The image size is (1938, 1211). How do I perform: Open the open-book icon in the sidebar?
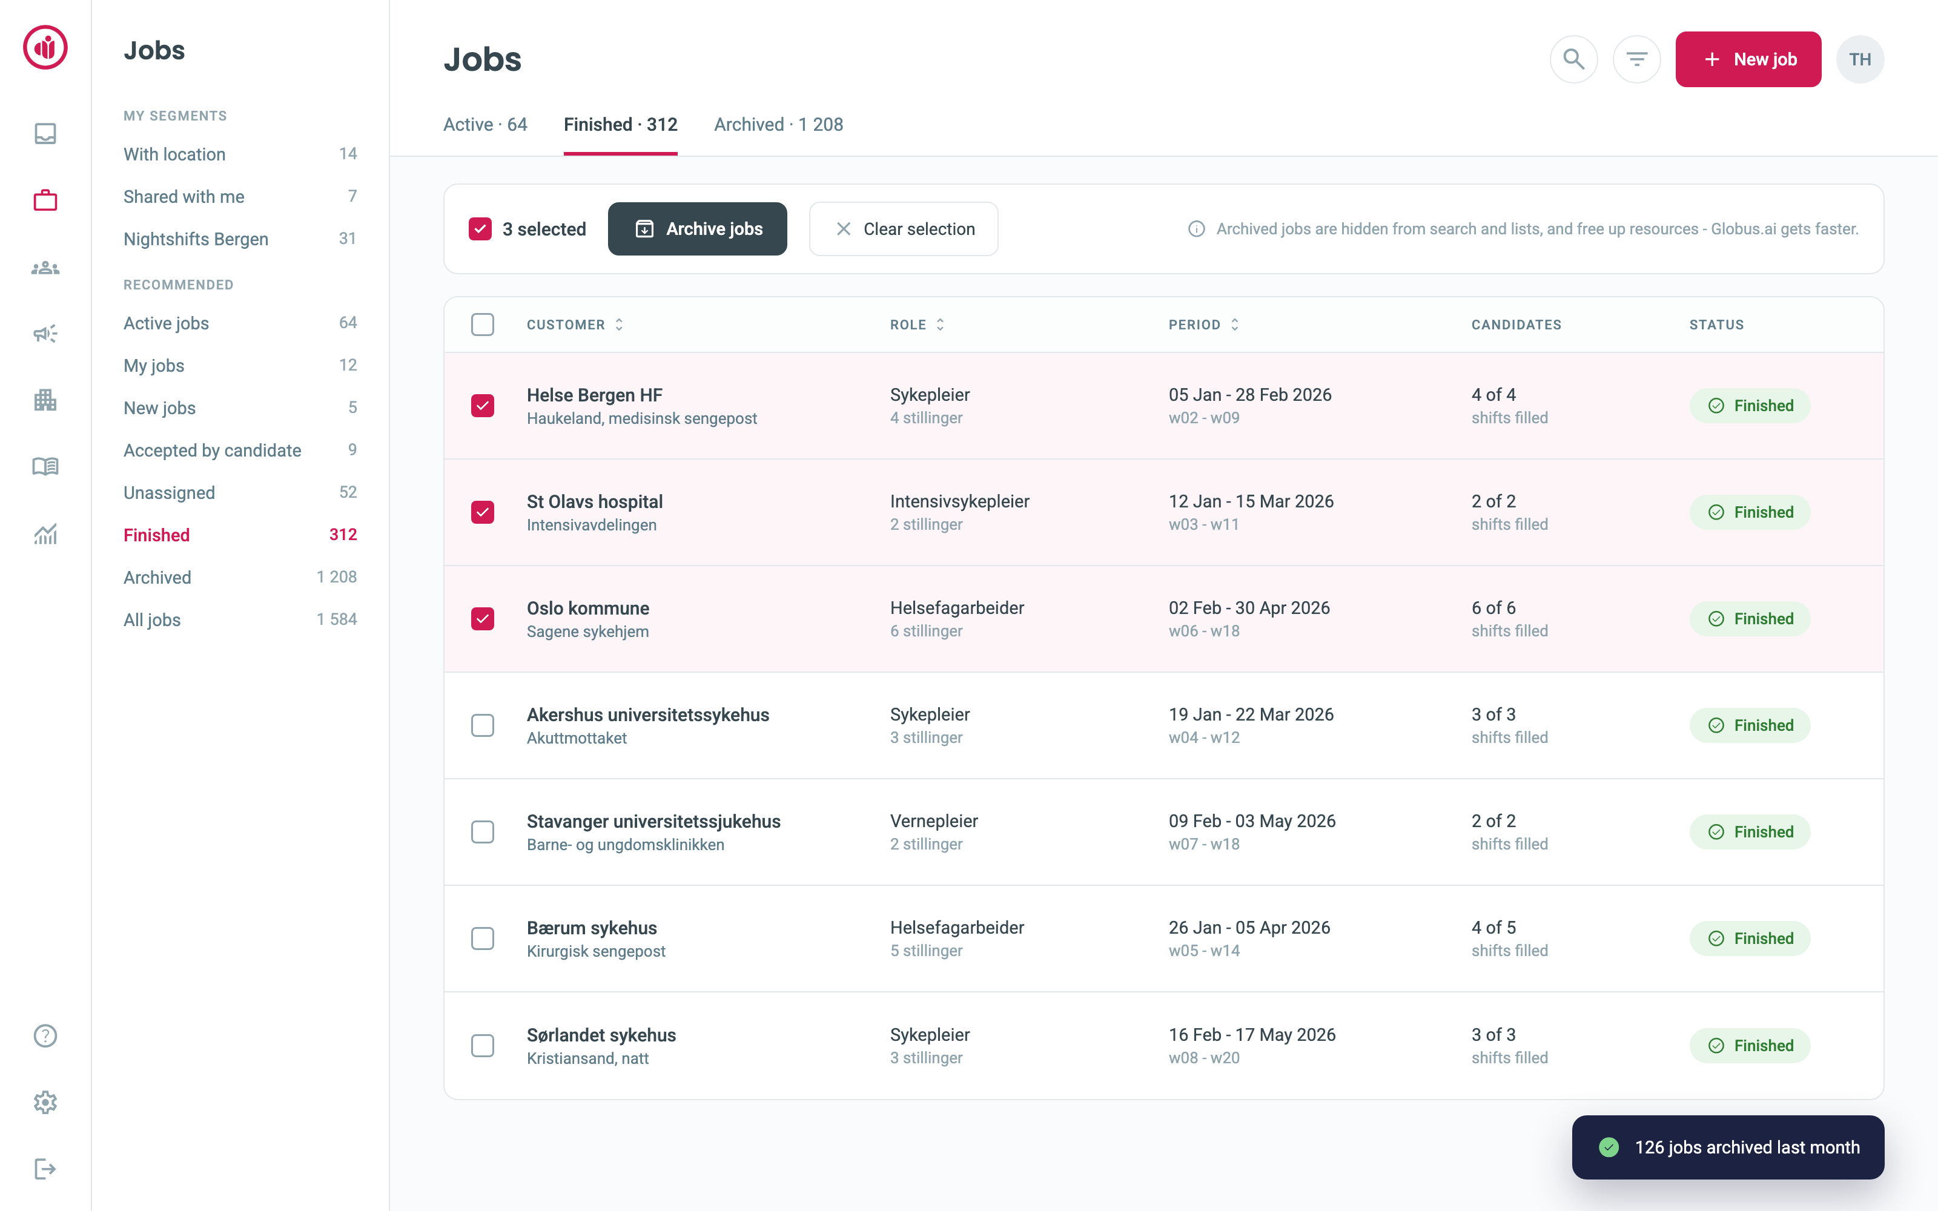click(45, 466)
